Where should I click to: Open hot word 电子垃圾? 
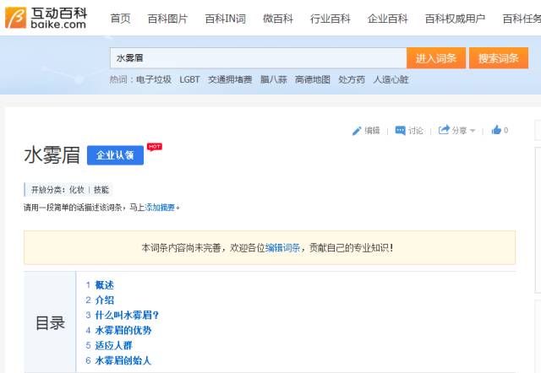pos(154,79)
